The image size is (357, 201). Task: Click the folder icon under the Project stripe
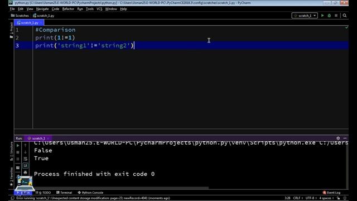[11, 37]
